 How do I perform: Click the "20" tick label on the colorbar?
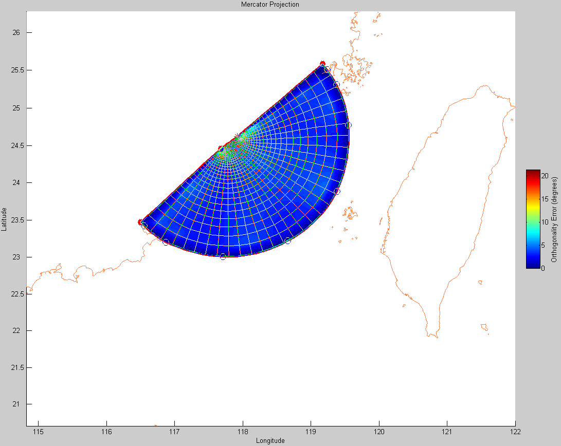pos(546,175)
